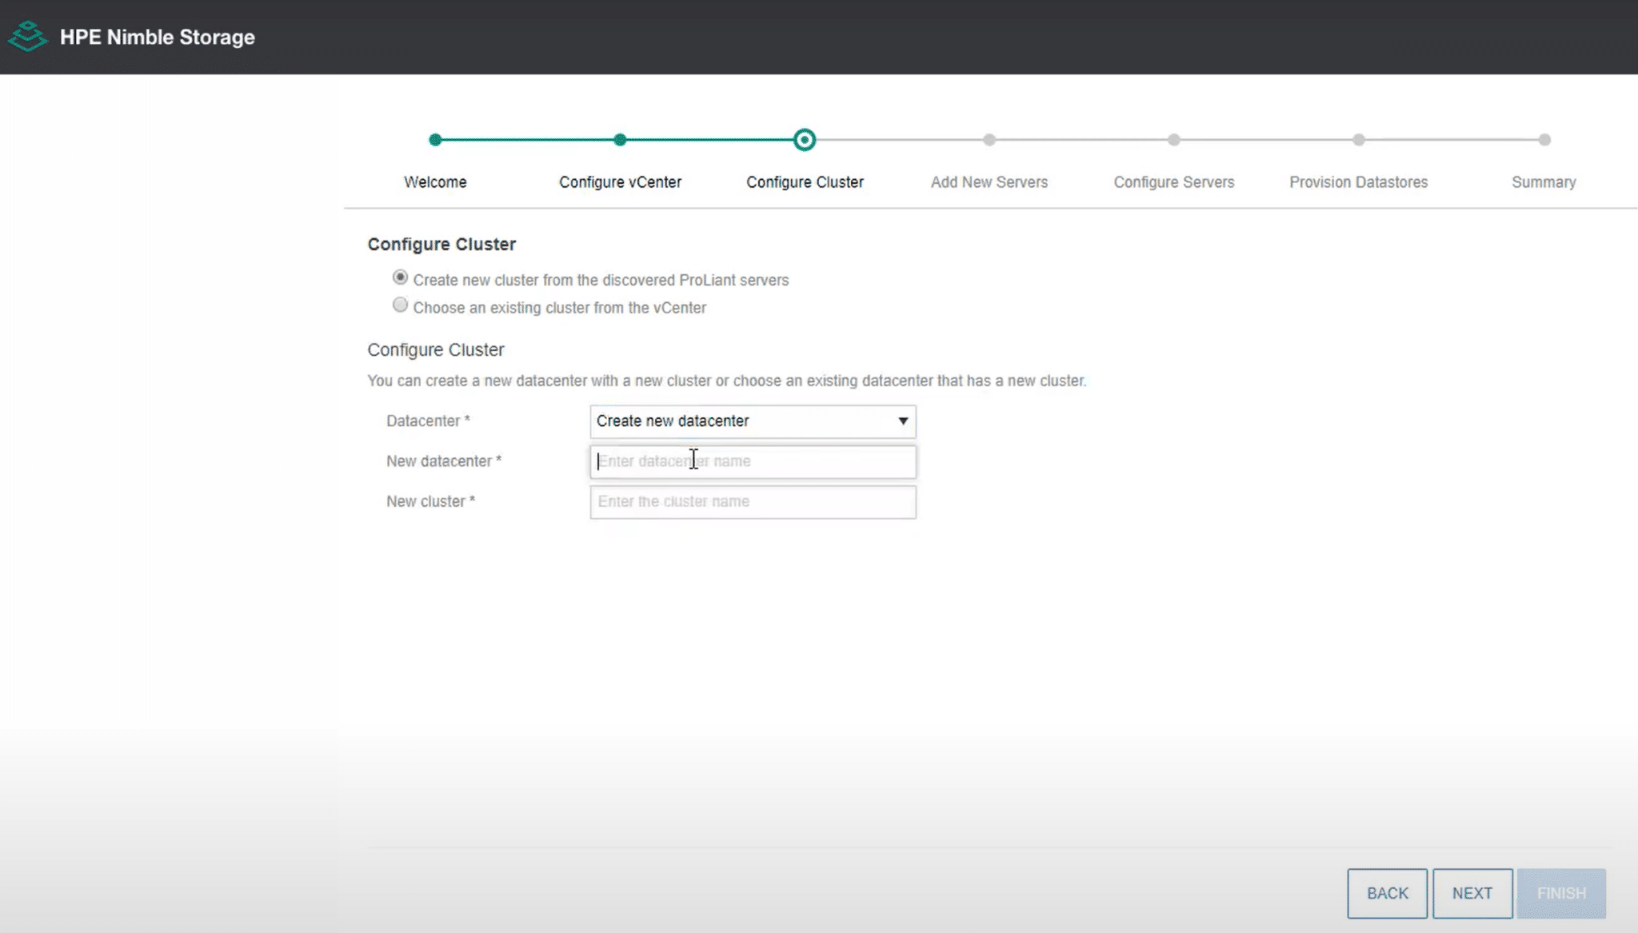This screenshot has height=933, width=1638.
Task: Click the bold Configure Cluster heading
Action: click(441, 244)
